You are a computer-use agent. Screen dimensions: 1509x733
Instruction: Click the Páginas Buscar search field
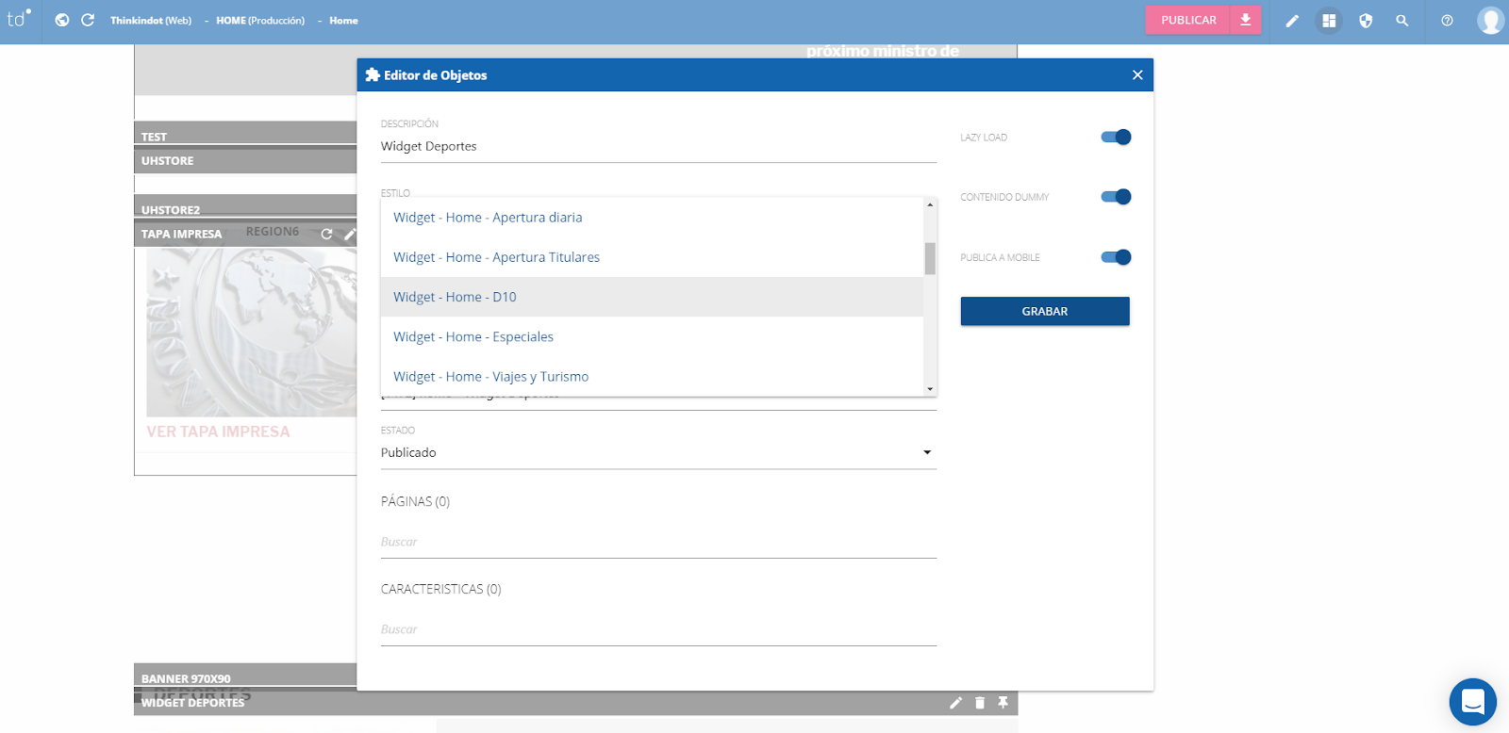click(x=657, y=542)
